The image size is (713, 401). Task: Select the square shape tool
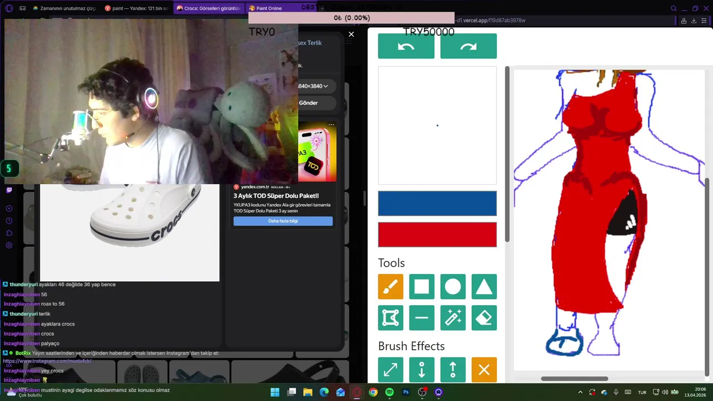(x=422, y=287)
